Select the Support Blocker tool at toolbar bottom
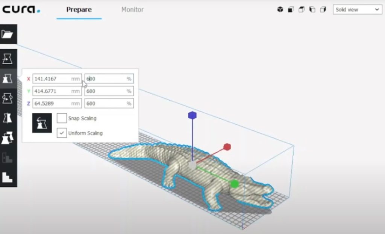The height and width of the screenshot is (234, 385). click(8, 177)
